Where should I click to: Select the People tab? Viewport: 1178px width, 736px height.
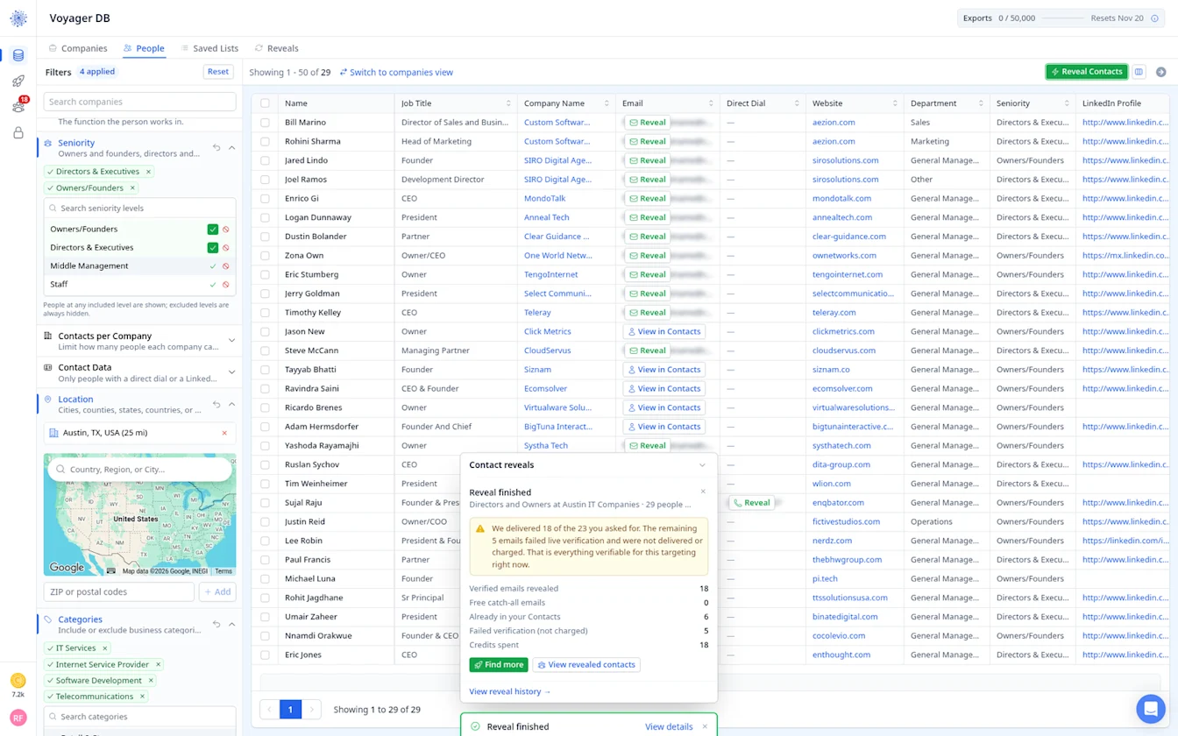[144, 48]
